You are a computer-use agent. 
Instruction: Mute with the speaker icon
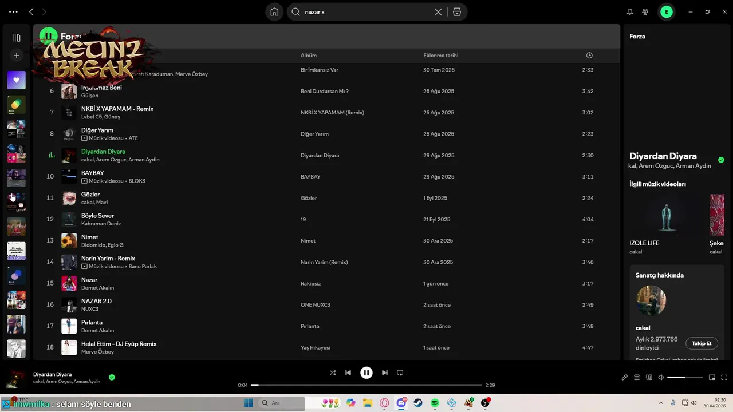point(661,378)
